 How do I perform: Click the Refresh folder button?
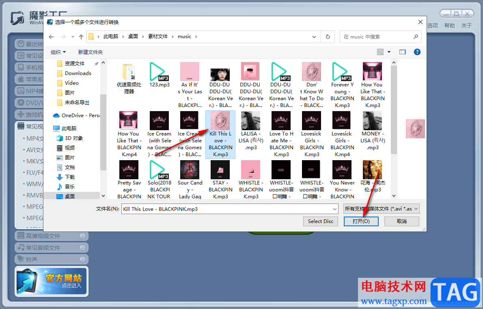(328, 36)
